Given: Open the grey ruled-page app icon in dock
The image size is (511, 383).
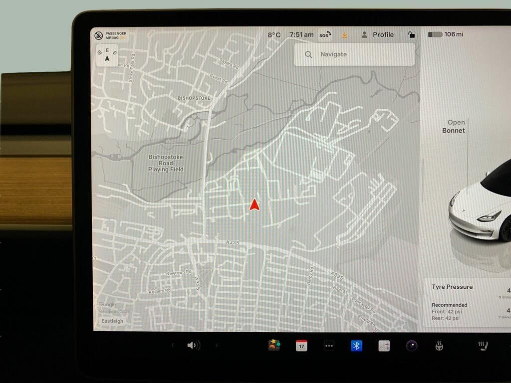Looking at the screenshot, I should [x=384, y=346].
